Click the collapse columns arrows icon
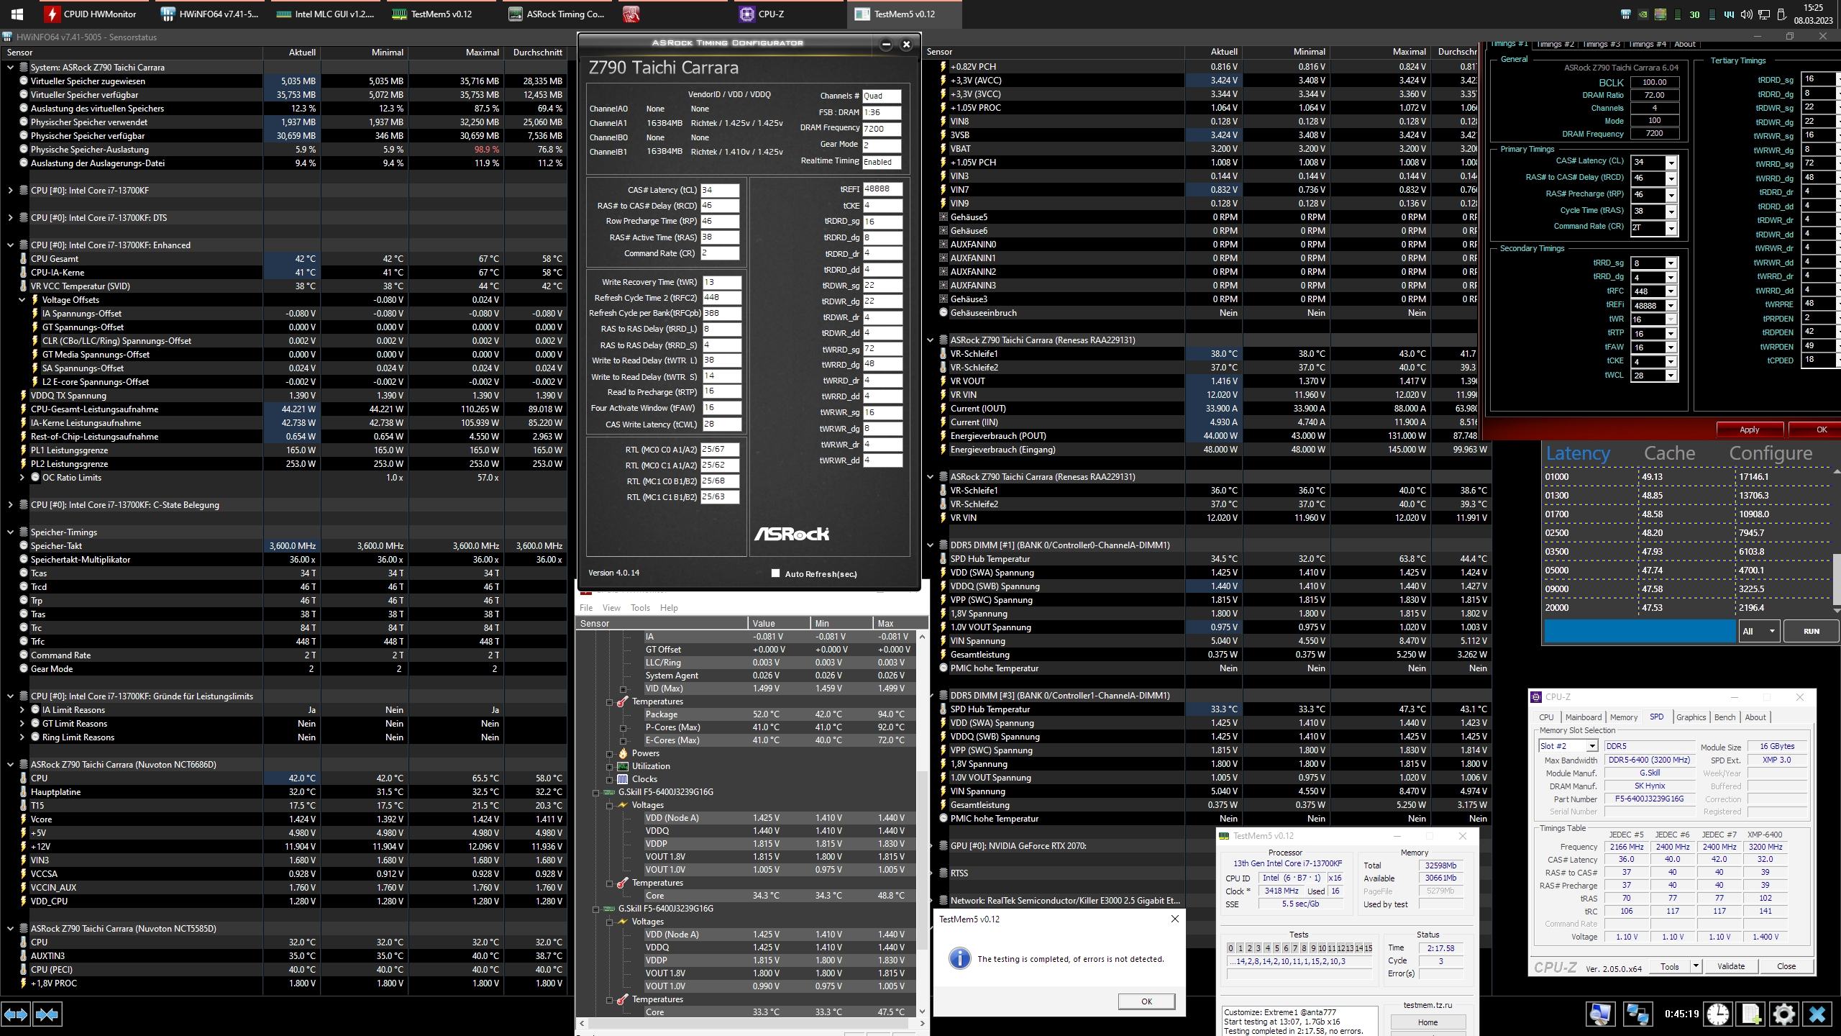 [x=47, y=1014]
